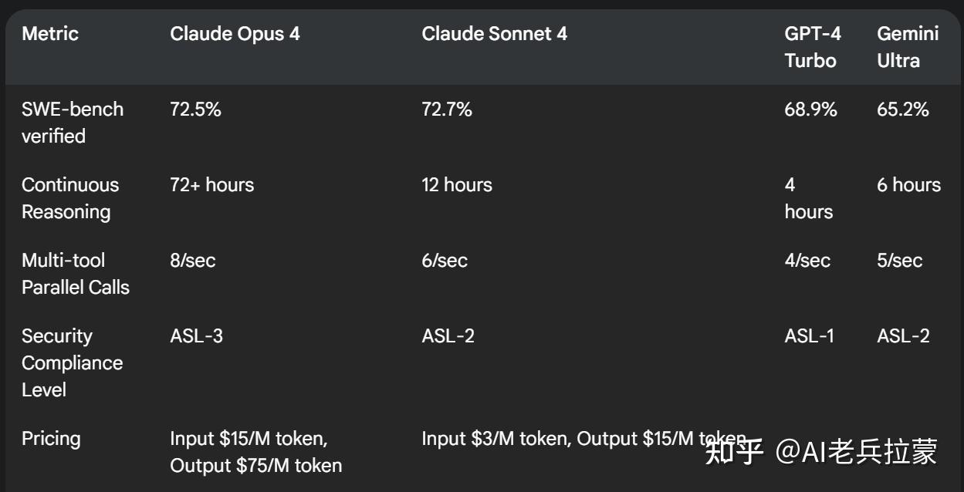The image size is (964, 492).
Task: Click the 68.9% GPT-4 Turbo score
Action: click(810, 110)
